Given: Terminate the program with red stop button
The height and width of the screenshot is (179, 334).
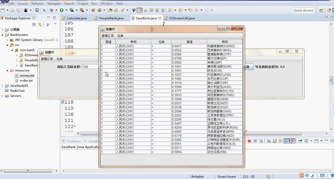Looking at the screenshot, I should [249, 141].
